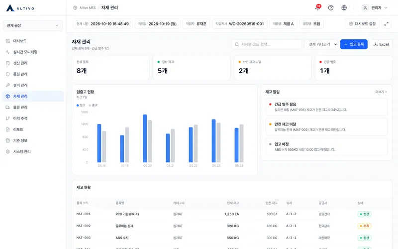
Task: Click the 시스템 관리 gear icon
Action: click(8, 152)
